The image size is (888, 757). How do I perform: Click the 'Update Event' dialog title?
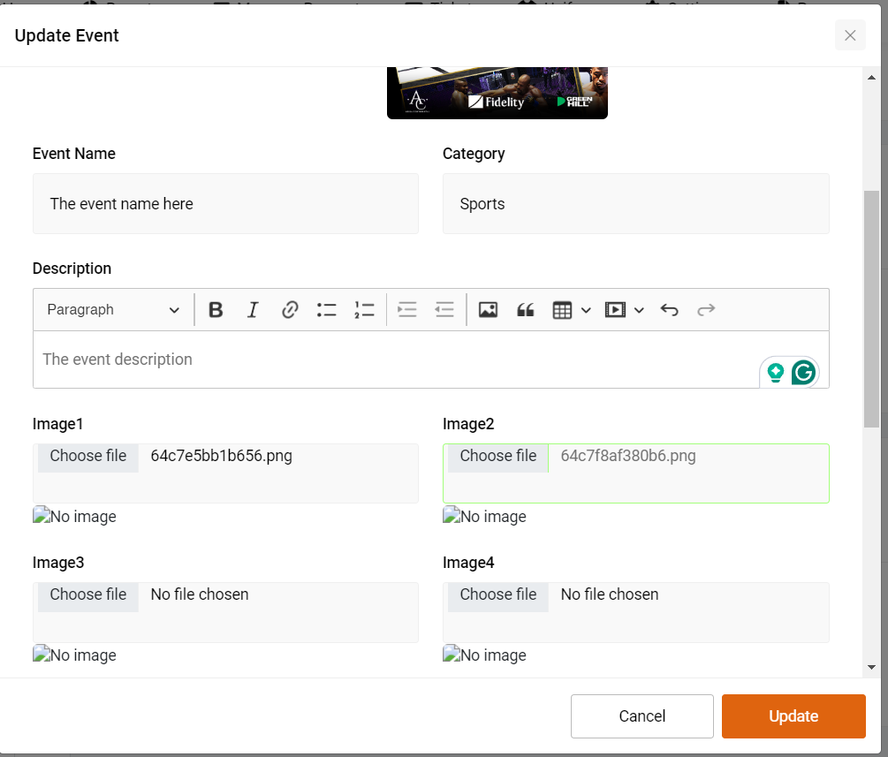coord(67,35)
